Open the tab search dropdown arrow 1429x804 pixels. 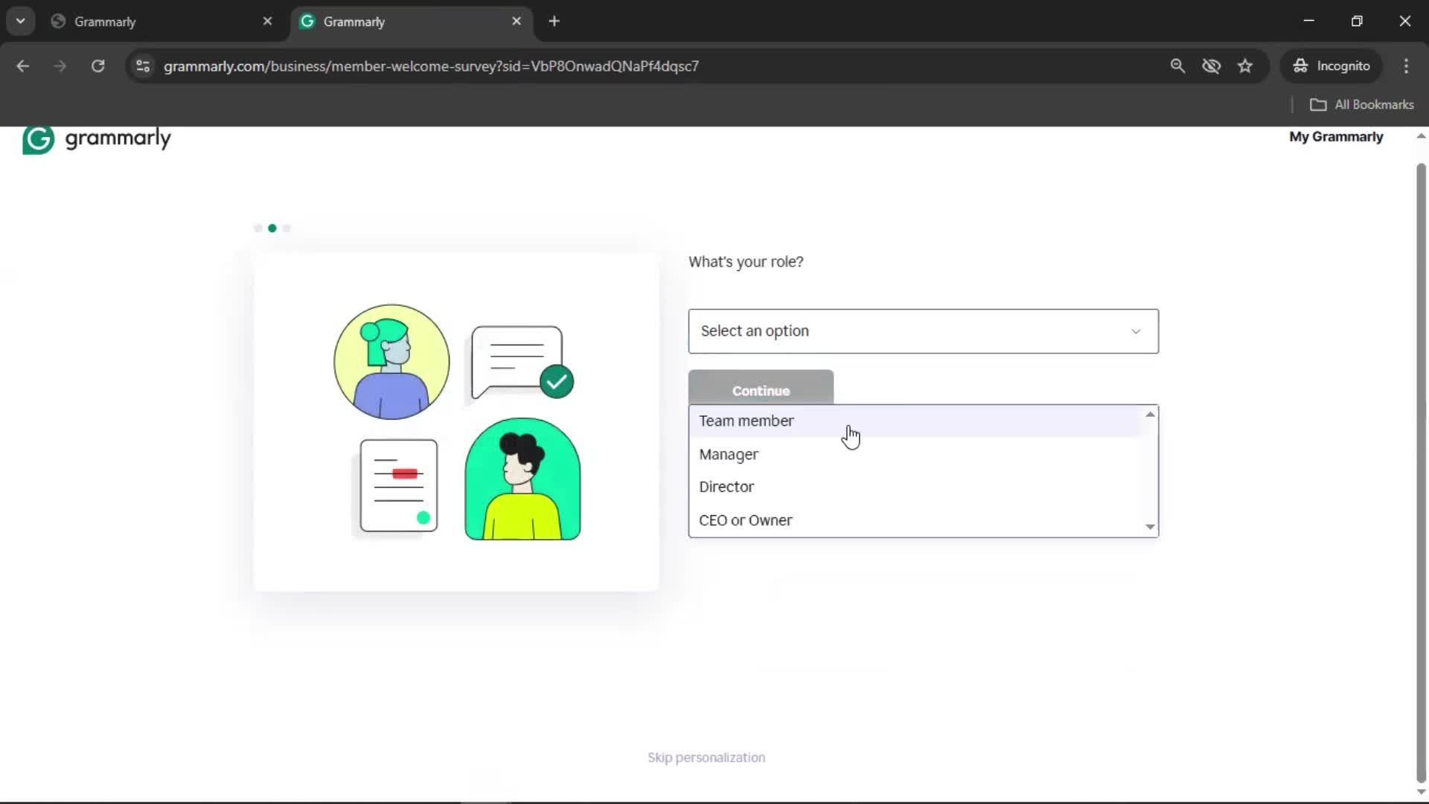pos(20,21)
